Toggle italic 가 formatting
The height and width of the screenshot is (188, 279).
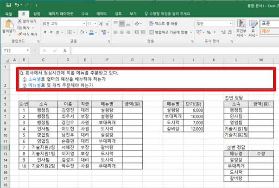[x=51, y=32]
